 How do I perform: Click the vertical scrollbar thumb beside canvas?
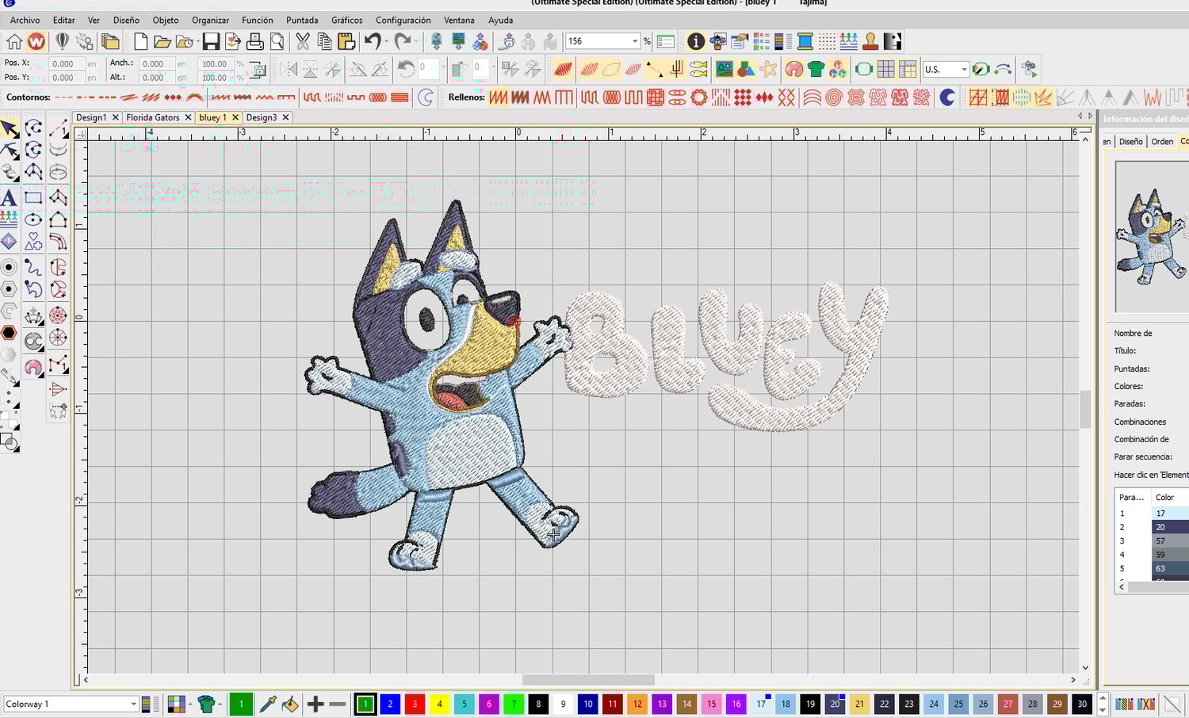point(1085,409)
